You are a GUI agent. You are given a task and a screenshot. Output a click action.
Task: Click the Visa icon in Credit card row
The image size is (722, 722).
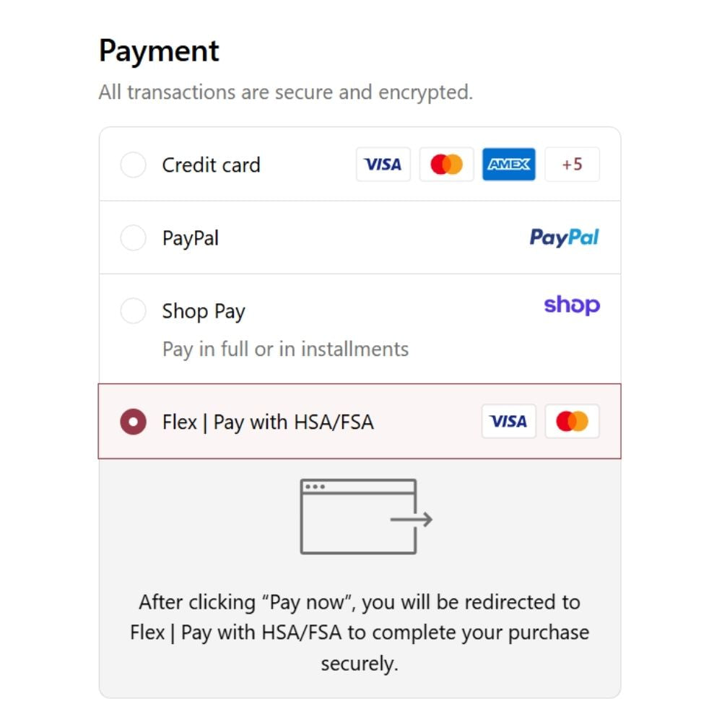(383, 165)
